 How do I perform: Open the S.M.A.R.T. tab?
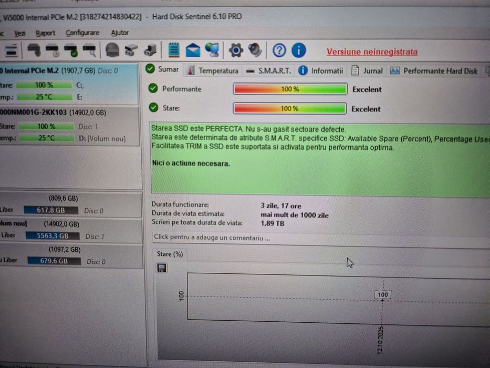coord(268,71)
